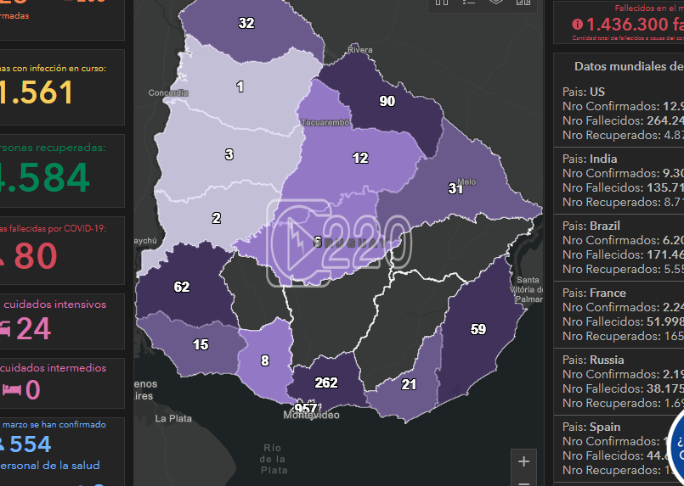The height and width of the screenshot is (486, 684).
Task: Click the map region labeled 2
Action: tap(217, 218)
